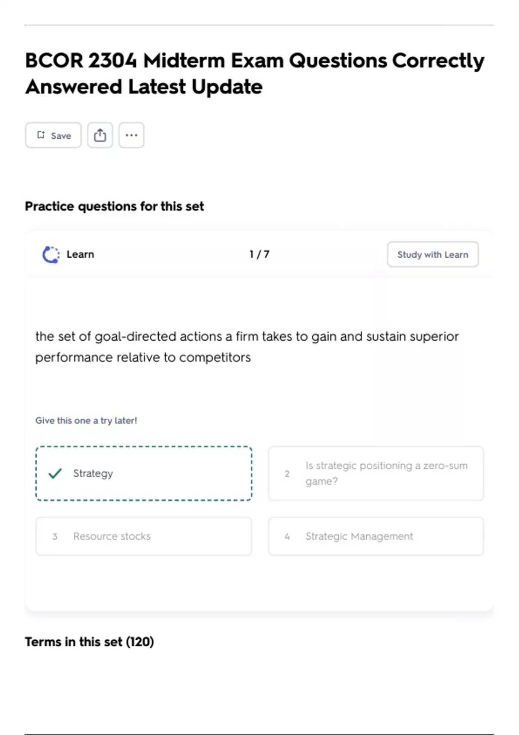Select the Resource stocks answer
Viewport: 519px width, 735px height.
tap(144, 536)
